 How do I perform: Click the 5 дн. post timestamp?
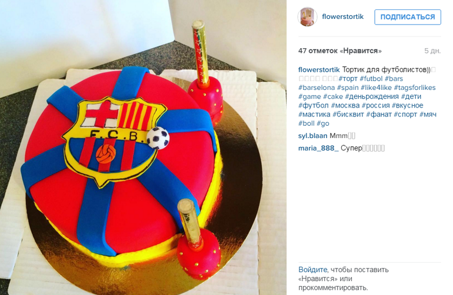pos(432,51)
